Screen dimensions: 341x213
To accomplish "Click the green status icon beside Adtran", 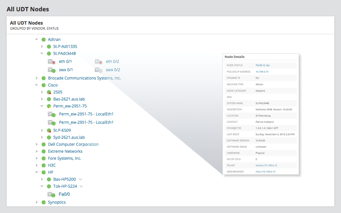I will coord(43,40).
